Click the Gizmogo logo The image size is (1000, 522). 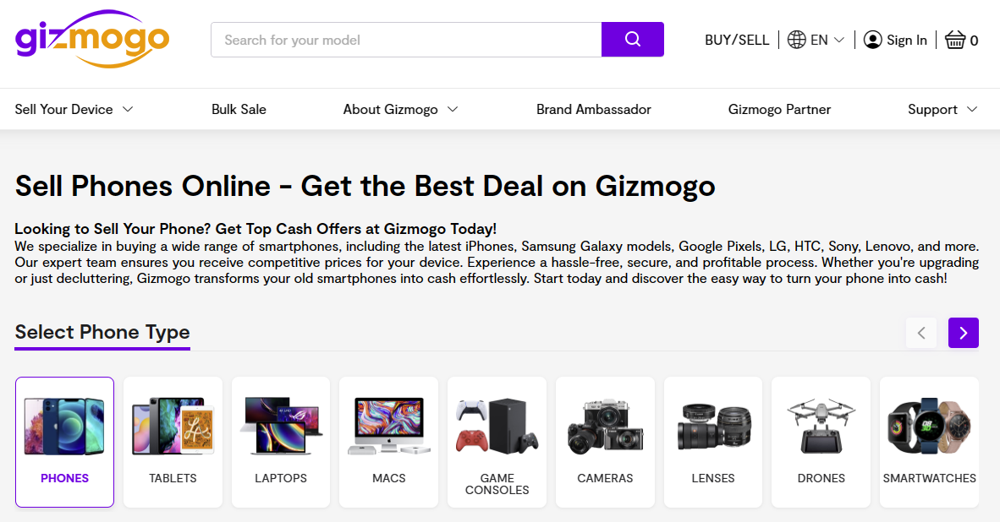[x=92, y=39]
